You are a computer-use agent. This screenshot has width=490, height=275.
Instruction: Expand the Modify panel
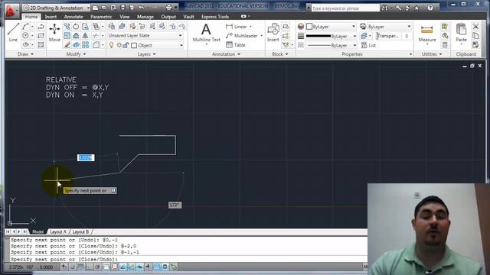[x=76, y=54]
